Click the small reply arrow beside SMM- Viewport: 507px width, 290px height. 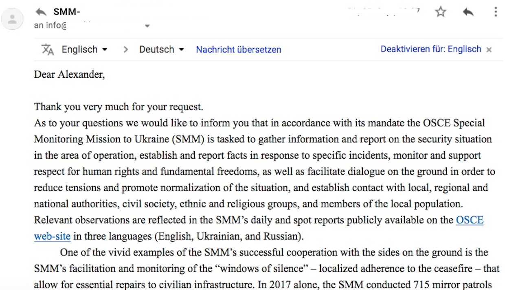click(x=41, y=12)
